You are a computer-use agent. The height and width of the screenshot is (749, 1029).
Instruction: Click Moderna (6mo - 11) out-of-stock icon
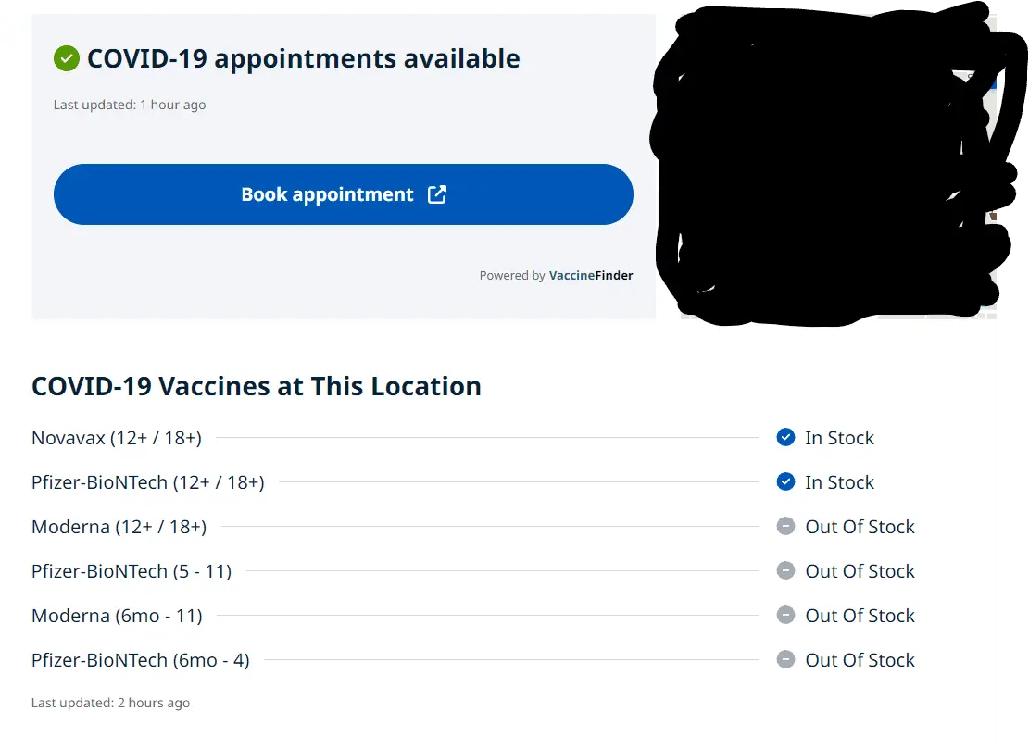click(785, 615)
